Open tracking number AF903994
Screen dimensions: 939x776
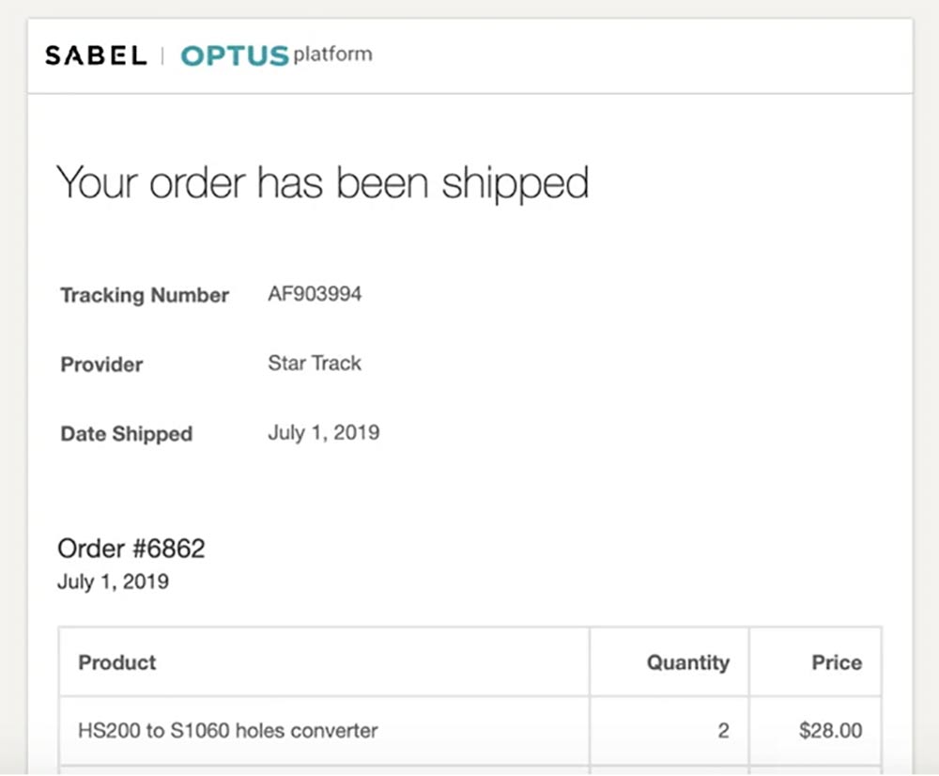coord(315,294)
